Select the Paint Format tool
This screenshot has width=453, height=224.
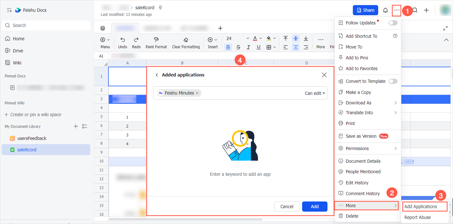click(156, 40)
